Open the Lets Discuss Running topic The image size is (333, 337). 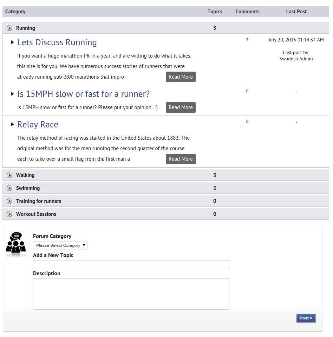[x=57, y=42]
